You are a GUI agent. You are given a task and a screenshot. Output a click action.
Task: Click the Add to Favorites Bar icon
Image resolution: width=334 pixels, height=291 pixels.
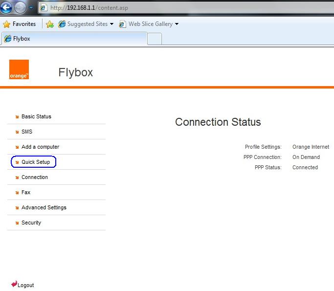coord(50,24)
